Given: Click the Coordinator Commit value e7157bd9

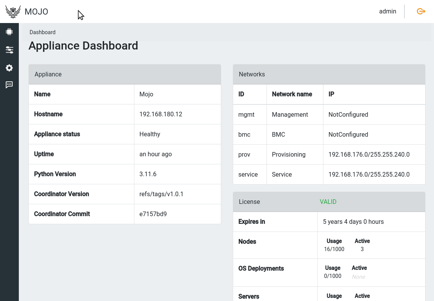Looking at the screenshot, I should tap(153, 214).
